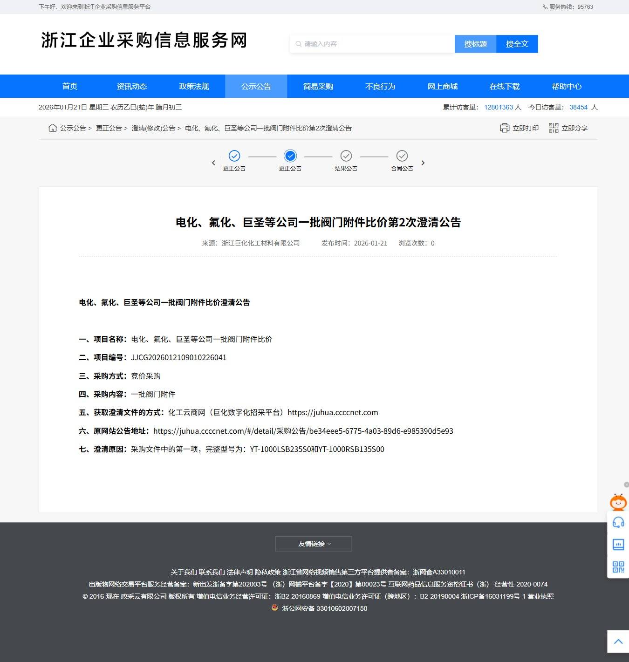Image resolution: width=629 pixels, height=662 pixels.
Task: Click the home icon in the breadcrumb
Action: click(x=53, y=128)
